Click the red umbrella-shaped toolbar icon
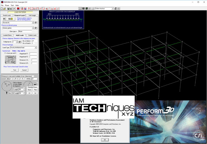Screen dimensions: 207x144 click(x=29, y=8)
